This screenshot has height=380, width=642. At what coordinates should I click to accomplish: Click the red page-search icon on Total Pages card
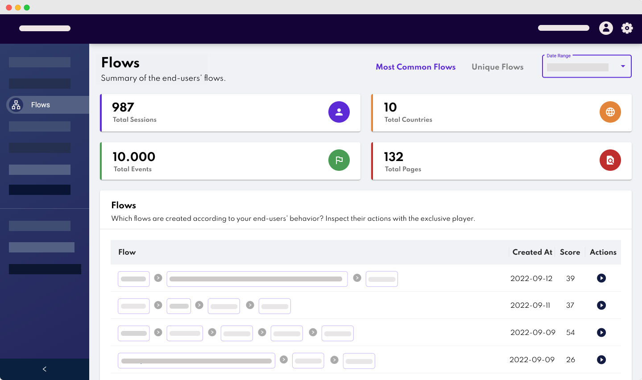tap(610, 160)
